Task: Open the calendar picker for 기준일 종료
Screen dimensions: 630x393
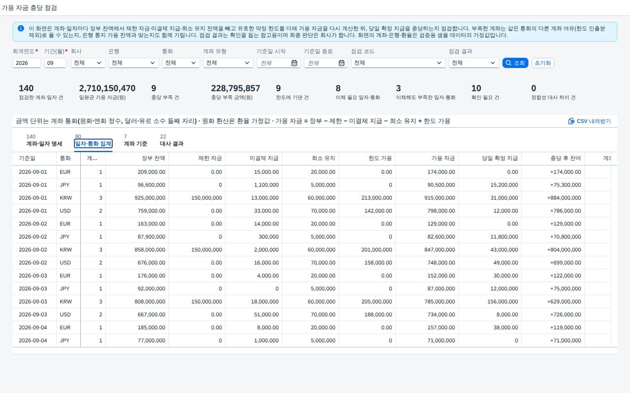Action: [x=342, y=63]
